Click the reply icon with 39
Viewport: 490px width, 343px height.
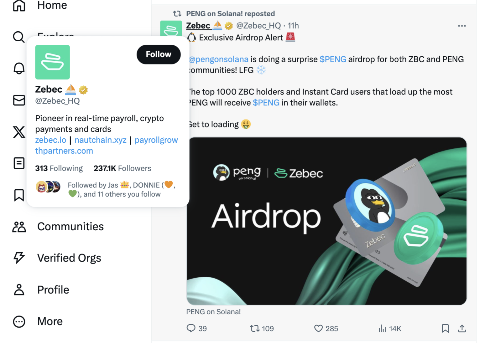(x=191, y=328)
